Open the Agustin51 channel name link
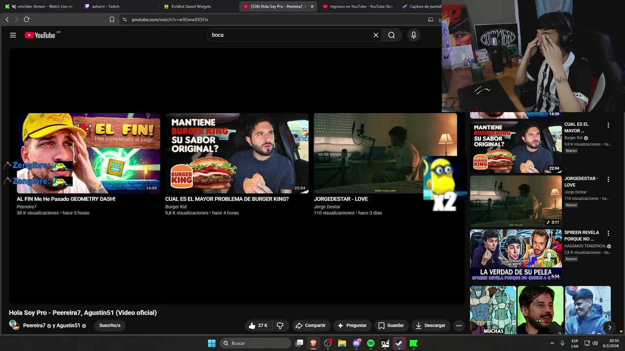Image resolution: width=625 pixels, height=351 pixels. click(x=68, y=326)
